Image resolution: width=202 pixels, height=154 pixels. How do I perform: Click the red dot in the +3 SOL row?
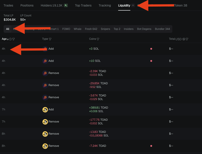tap(151, 49)
